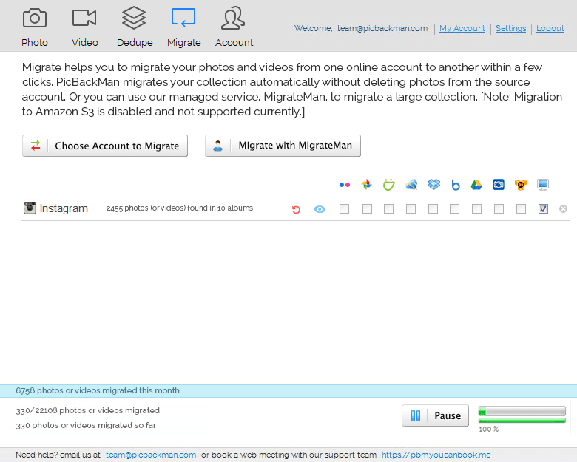
Task: Click the Instagram account icon
Action: (x=30, y=208)
